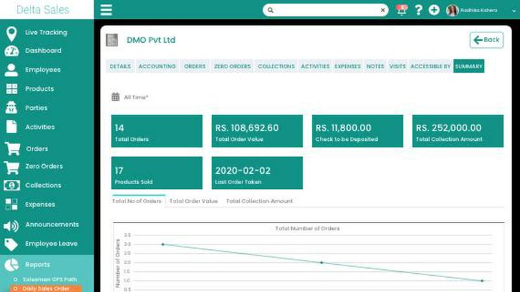Click the Orders shopping cart icon
Viewport: 520px width, 292px height.
[11, 149]
